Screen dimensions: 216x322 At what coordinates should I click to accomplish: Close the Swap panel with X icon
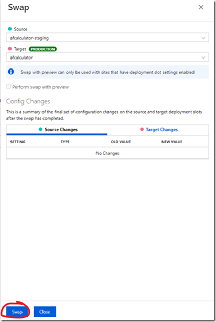click(201, 7)
